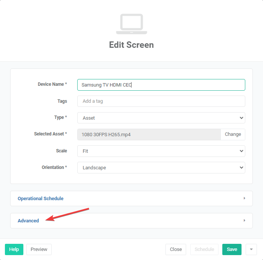Click the Orientation field label
Image resolution: width=263 pixels, height=260 pixels.
pyautogui.click(x=54, y=167)
